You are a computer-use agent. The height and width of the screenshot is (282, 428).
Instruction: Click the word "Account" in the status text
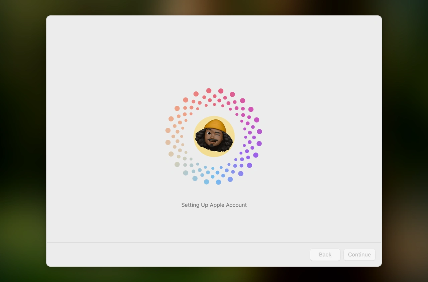click(236, 205)
